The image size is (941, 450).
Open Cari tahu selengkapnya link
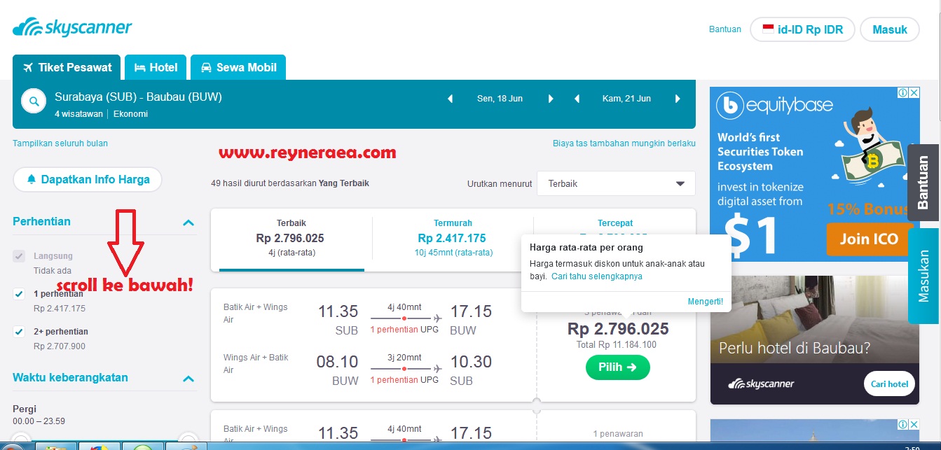(x=597, y=276)
